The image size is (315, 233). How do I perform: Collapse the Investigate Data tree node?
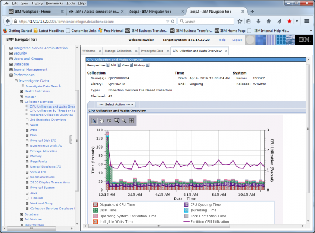(x=16, y=81)
